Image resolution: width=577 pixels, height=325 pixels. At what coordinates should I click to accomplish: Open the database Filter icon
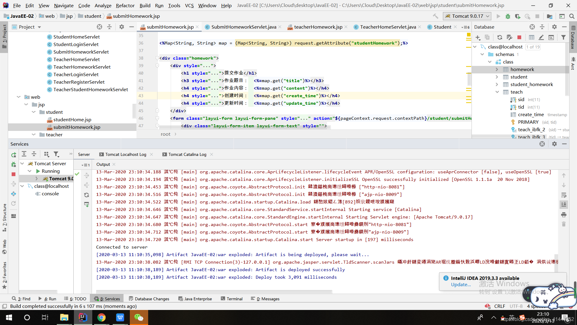click(563, 37)
